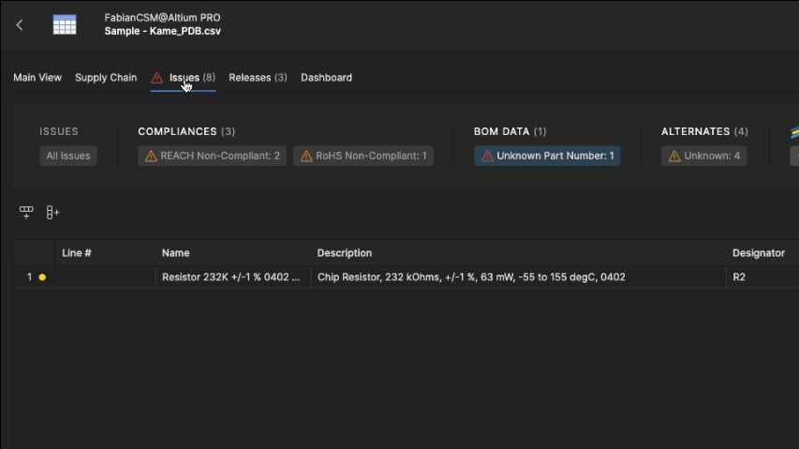The width and height of the screenshot is (799, 449).
Task: Switch to the Supply Chain tab
Action: click(106, 78)
